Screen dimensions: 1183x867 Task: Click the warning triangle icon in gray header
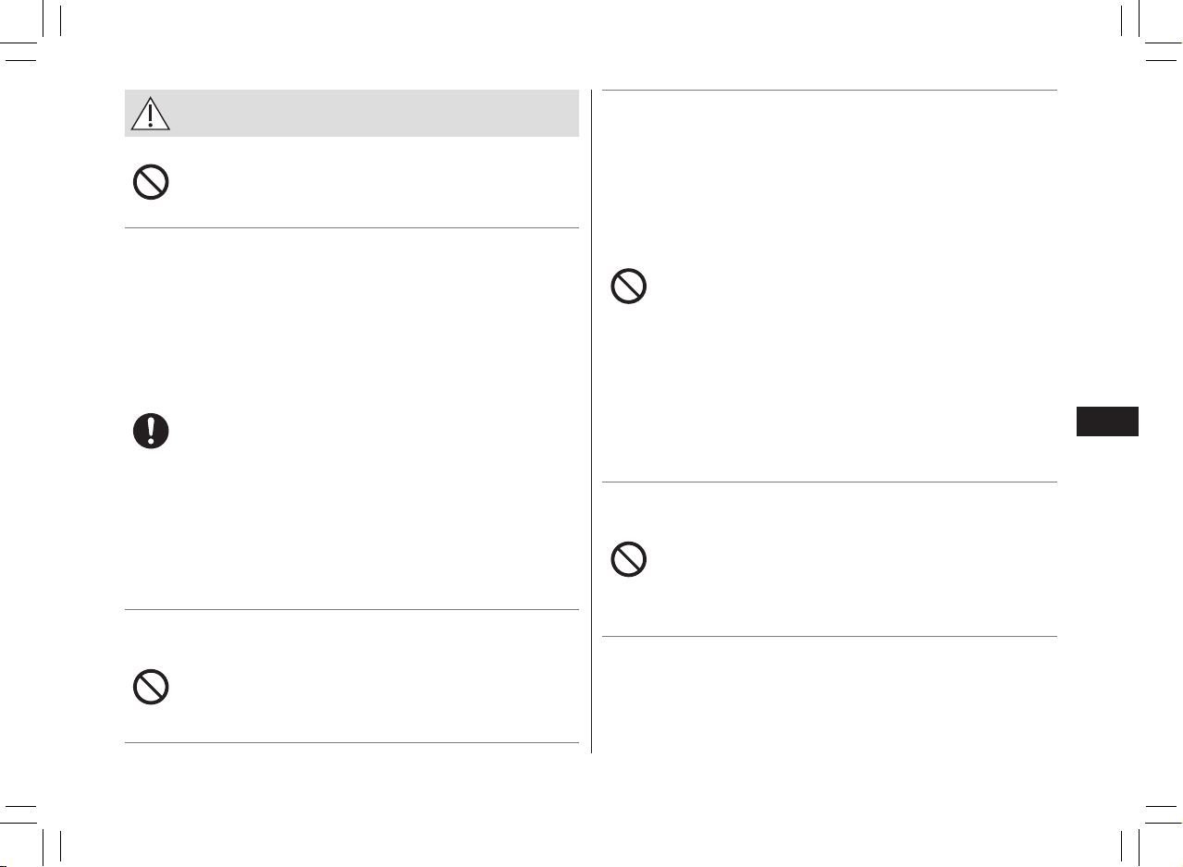coord(150,113)
